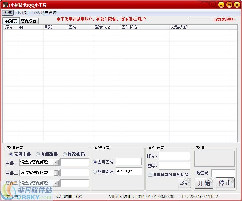Switch to the QQ列表 tab
The image size is (242, 201).
[11, 21]
